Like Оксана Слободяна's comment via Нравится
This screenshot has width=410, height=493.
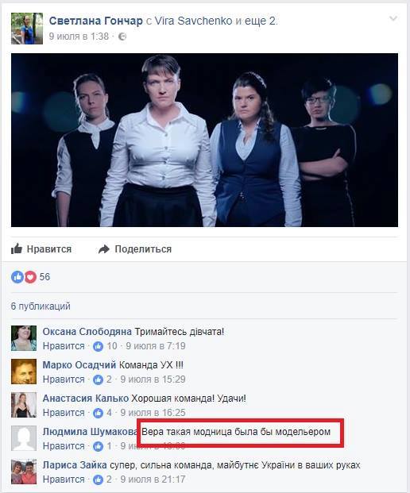[64, 346]
